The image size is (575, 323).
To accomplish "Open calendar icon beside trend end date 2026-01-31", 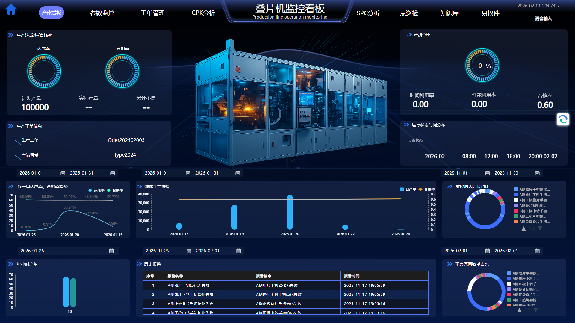I will (112, 173).
